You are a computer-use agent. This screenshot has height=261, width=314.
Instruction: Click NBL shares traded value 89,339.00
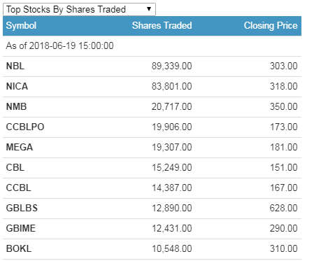[172, 66]
